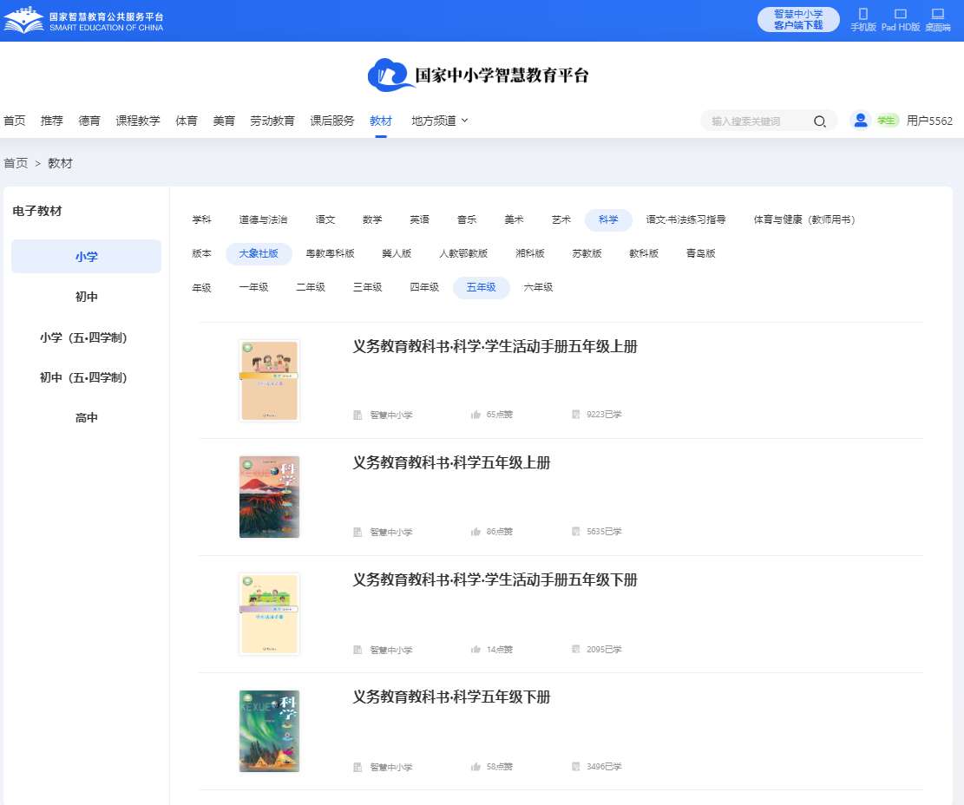Filter subject by 艺术
Image resolution: width=964 pixels, height=805 pixels.
561,219
